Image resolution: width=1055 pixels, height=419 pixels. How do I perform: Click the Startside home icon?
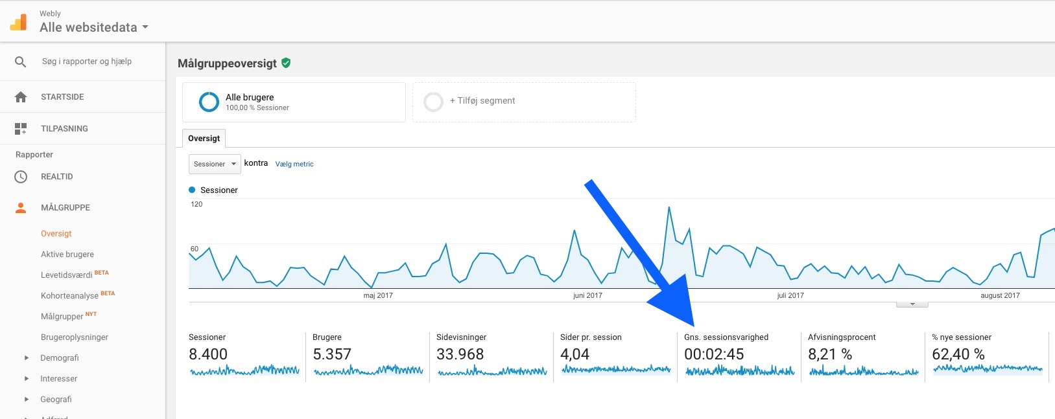pyautogui.click(x=21, y=97)
